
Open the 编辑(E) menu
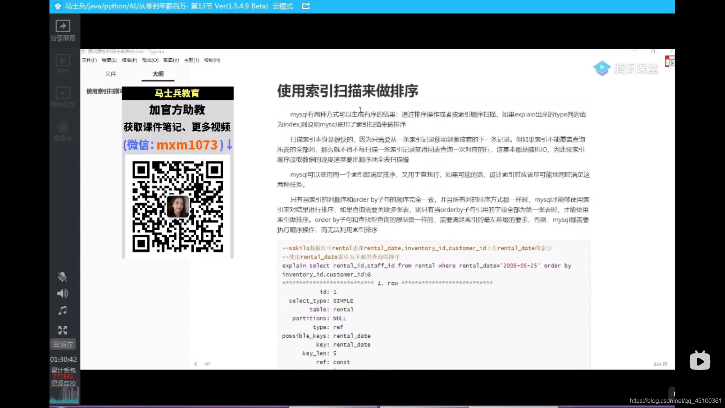[x=109, y=60]
